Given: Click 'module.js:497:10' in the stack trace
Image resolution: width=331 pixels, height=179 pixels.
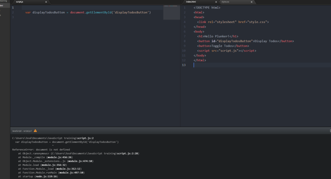Looking at the screenshot, I should (71, 173).
